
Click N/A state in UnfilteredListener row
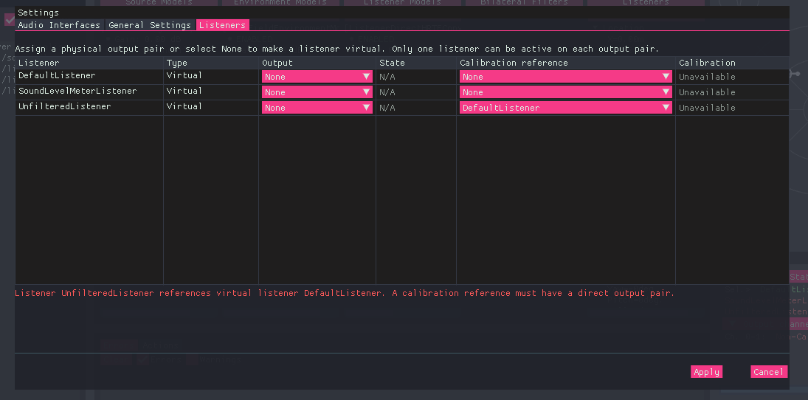(387, 108)
